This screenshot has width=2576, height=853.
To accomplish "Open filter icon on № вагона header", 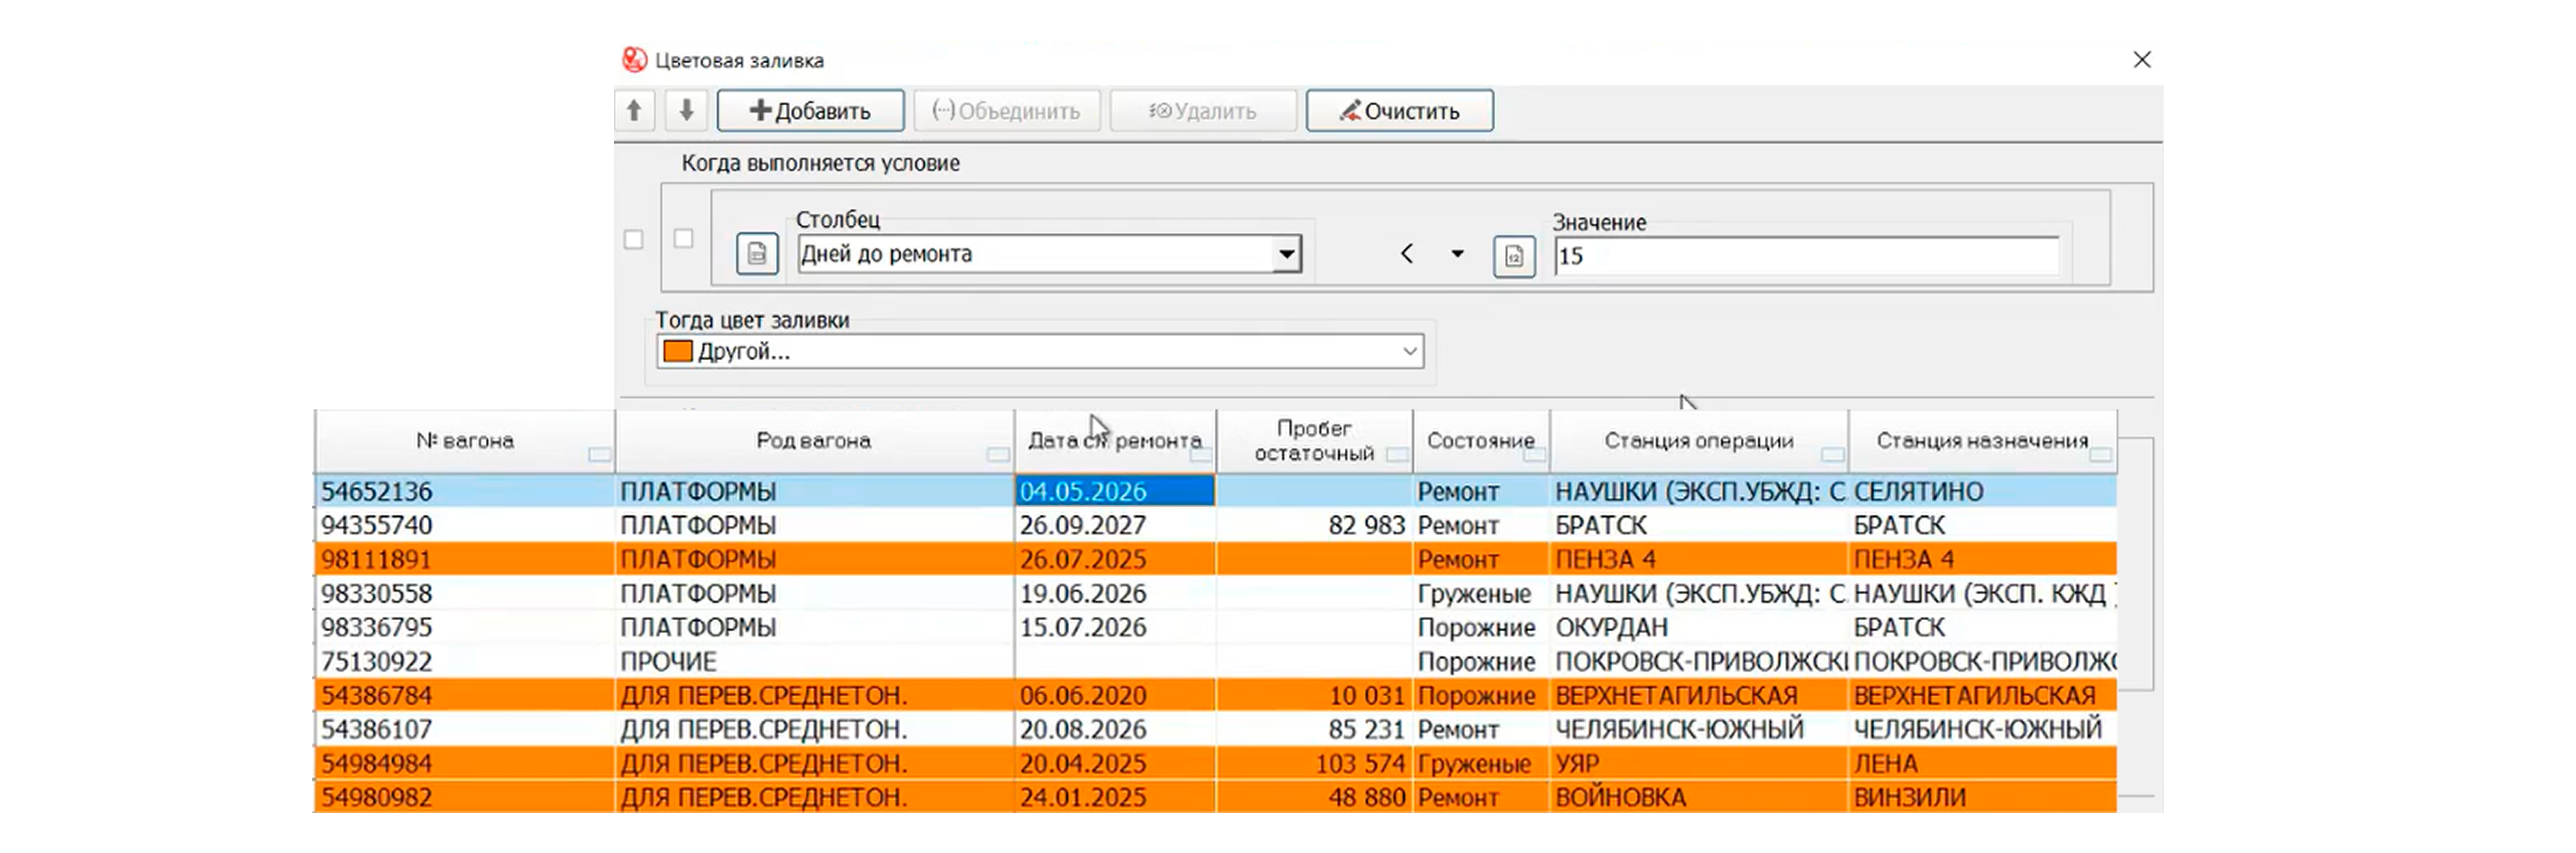I will pos(599,455).
